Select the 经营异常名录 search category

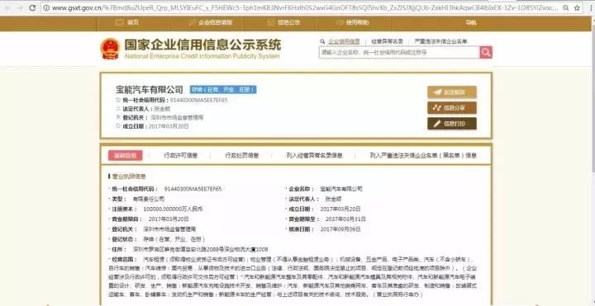387,41
